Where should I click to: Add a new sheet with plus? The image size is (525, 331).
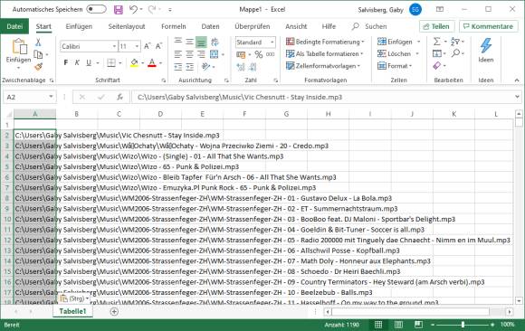(114, 312)
